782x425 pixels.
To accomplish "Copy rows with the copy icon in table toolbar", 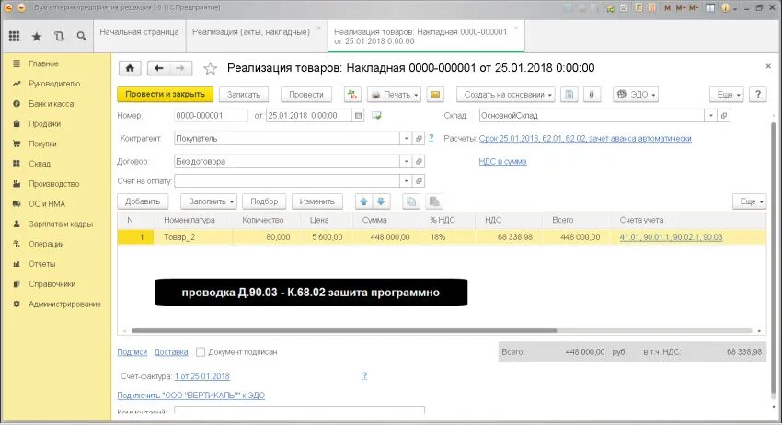I will pyautogui.click(x=411, y=201).
